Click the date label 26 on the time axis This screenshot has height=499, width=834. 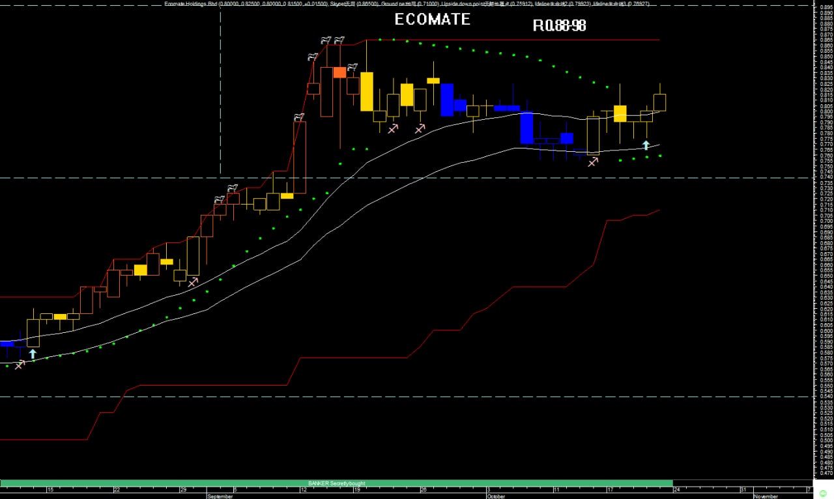tap(424, 489)
